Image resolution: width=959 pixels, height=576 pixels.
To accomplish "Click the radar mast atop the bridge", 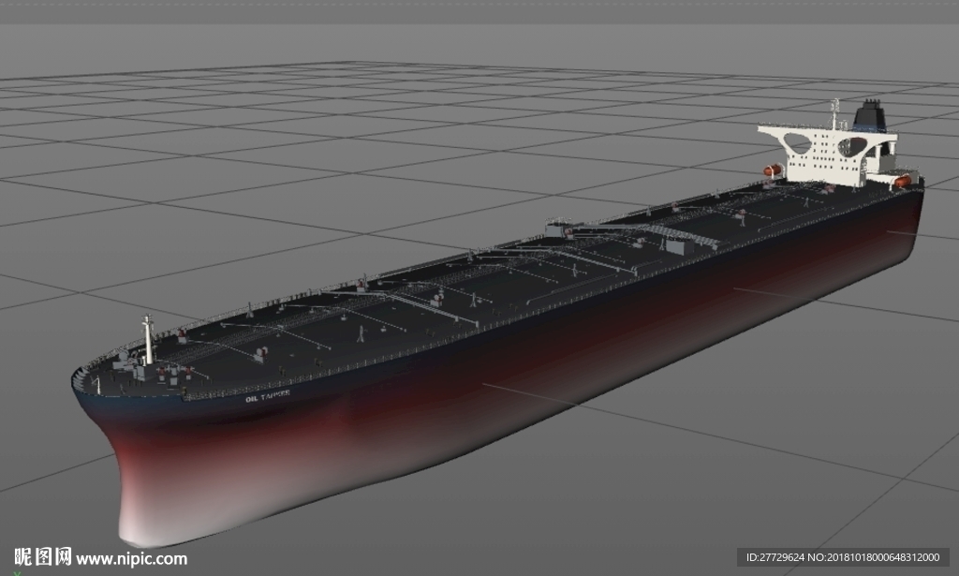I will coord(834,113).
